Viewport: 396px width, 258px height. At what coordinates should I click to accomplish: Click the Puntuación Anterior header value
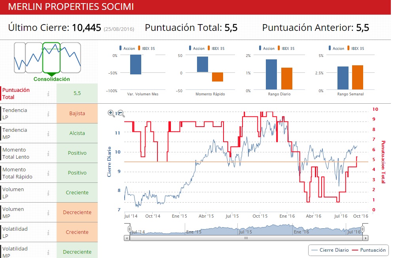(362, 28)
